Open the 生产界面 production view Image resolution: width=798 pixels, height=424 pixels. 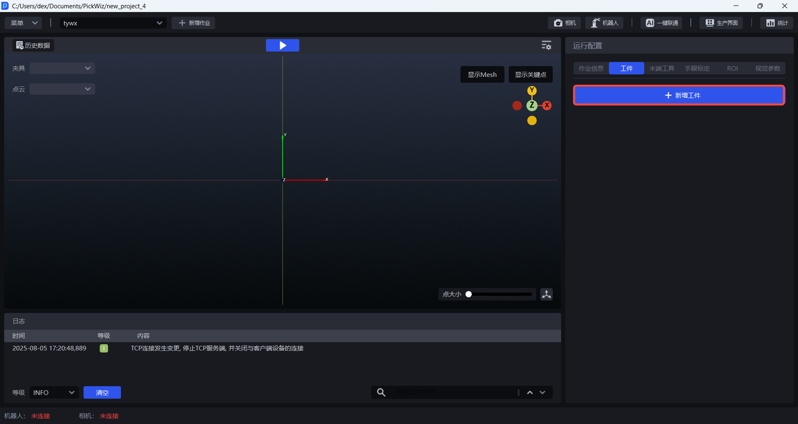(x=721, y=23)
